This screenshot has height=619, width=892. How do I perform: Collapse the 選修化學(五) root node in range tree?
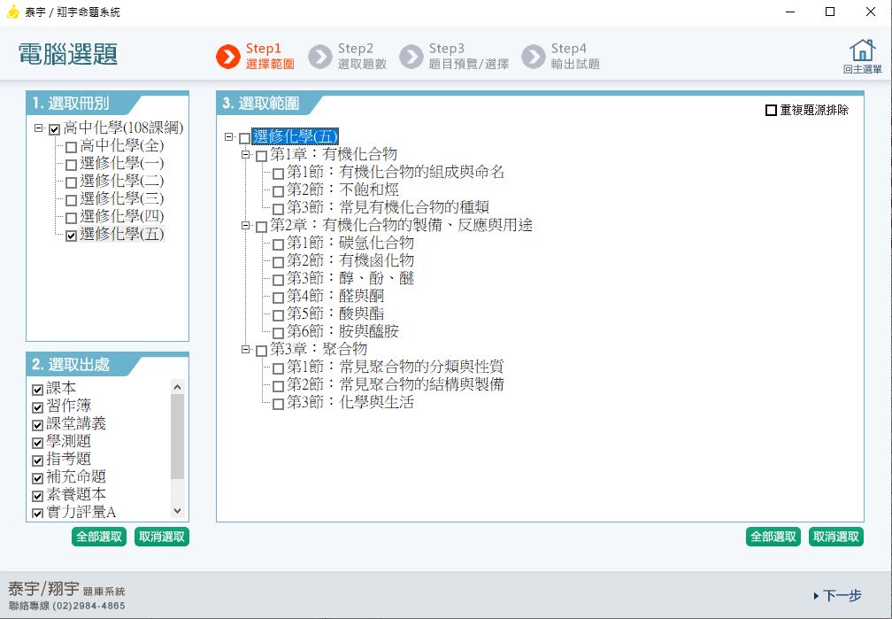coord(228,136)
